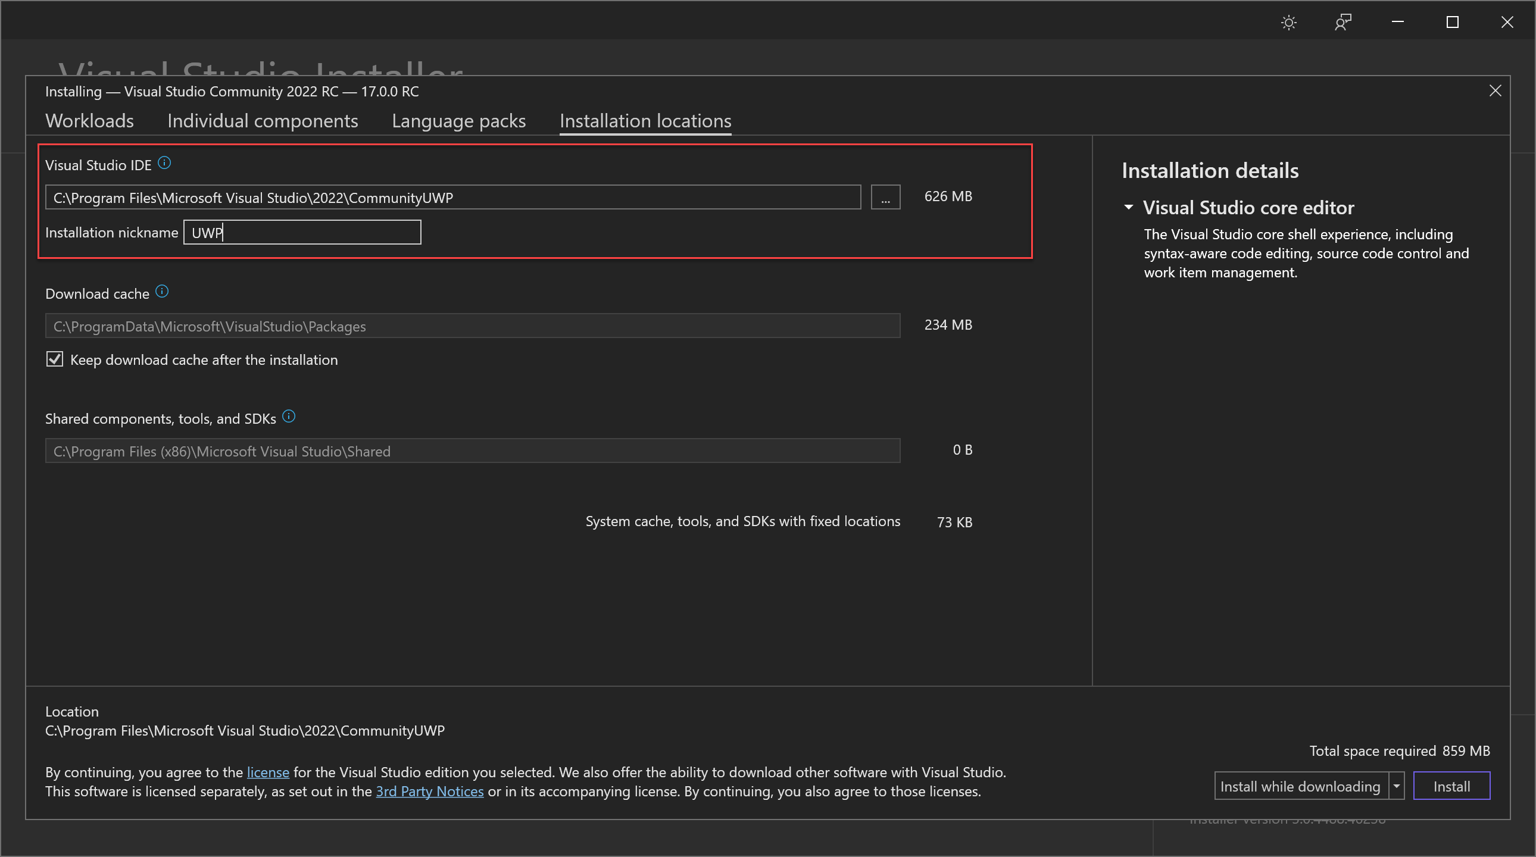Switch to the Individual components tab
Screen dimensions: 1536x857
(x=263, y=121)
